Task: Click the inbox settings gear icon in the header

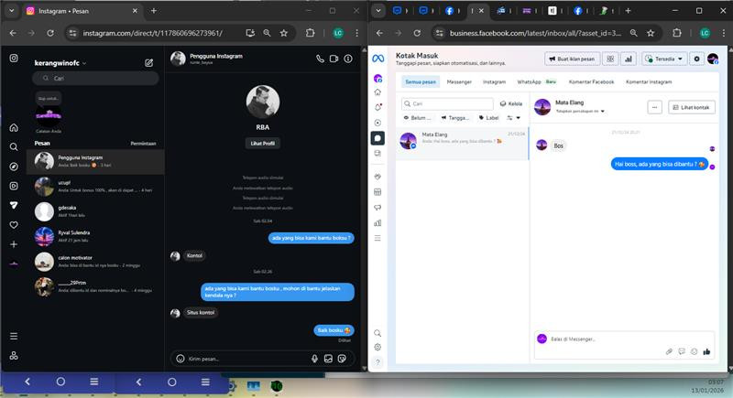Action: [696, 59]
